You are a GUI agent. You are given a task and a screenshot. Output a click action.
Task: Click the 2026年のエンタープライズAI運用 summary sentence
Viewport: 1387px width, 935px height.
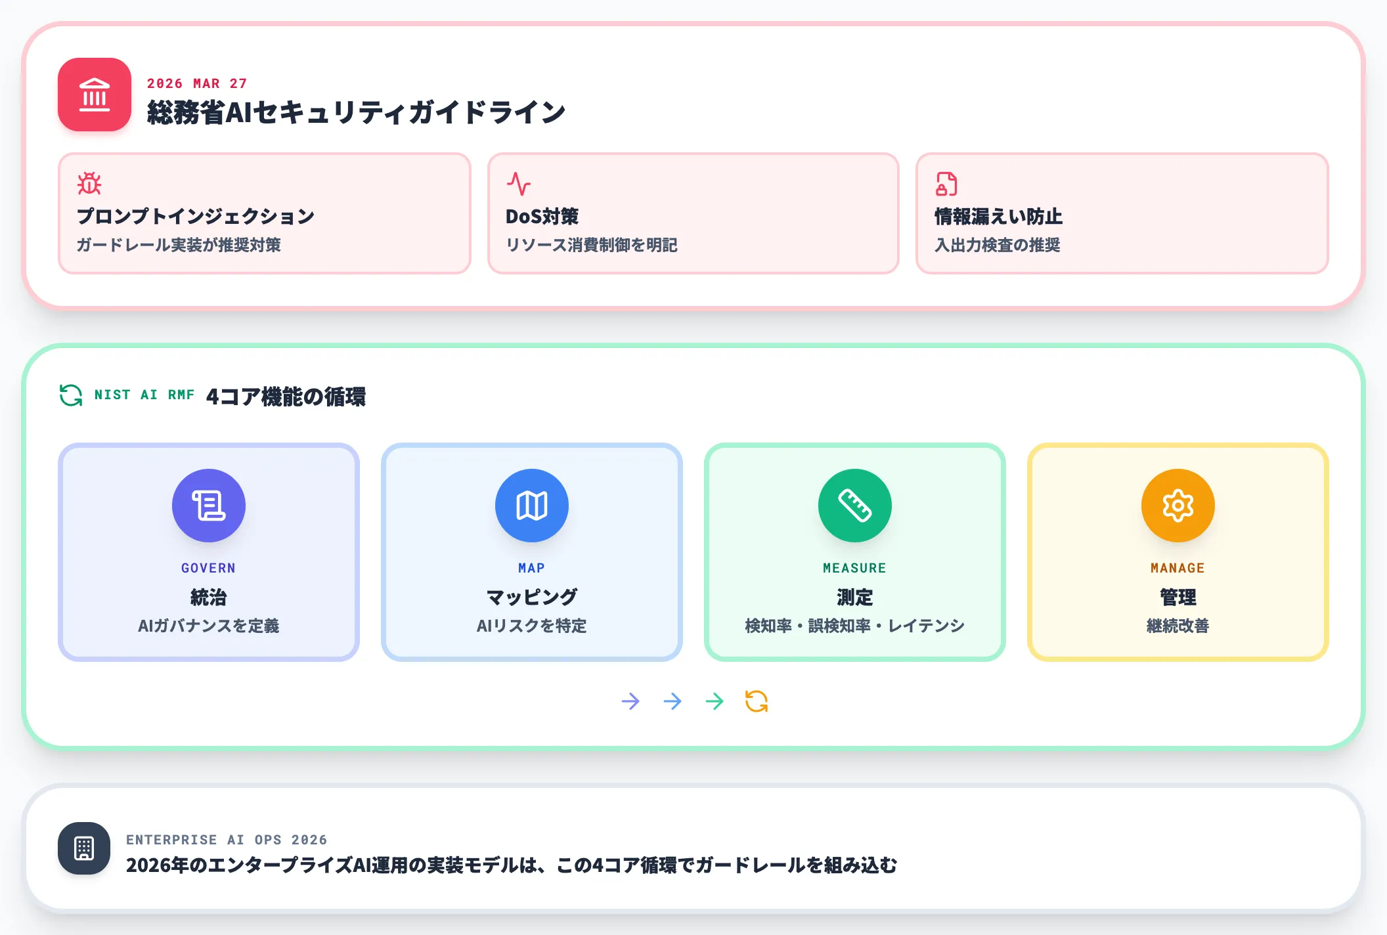pos(512,865)
